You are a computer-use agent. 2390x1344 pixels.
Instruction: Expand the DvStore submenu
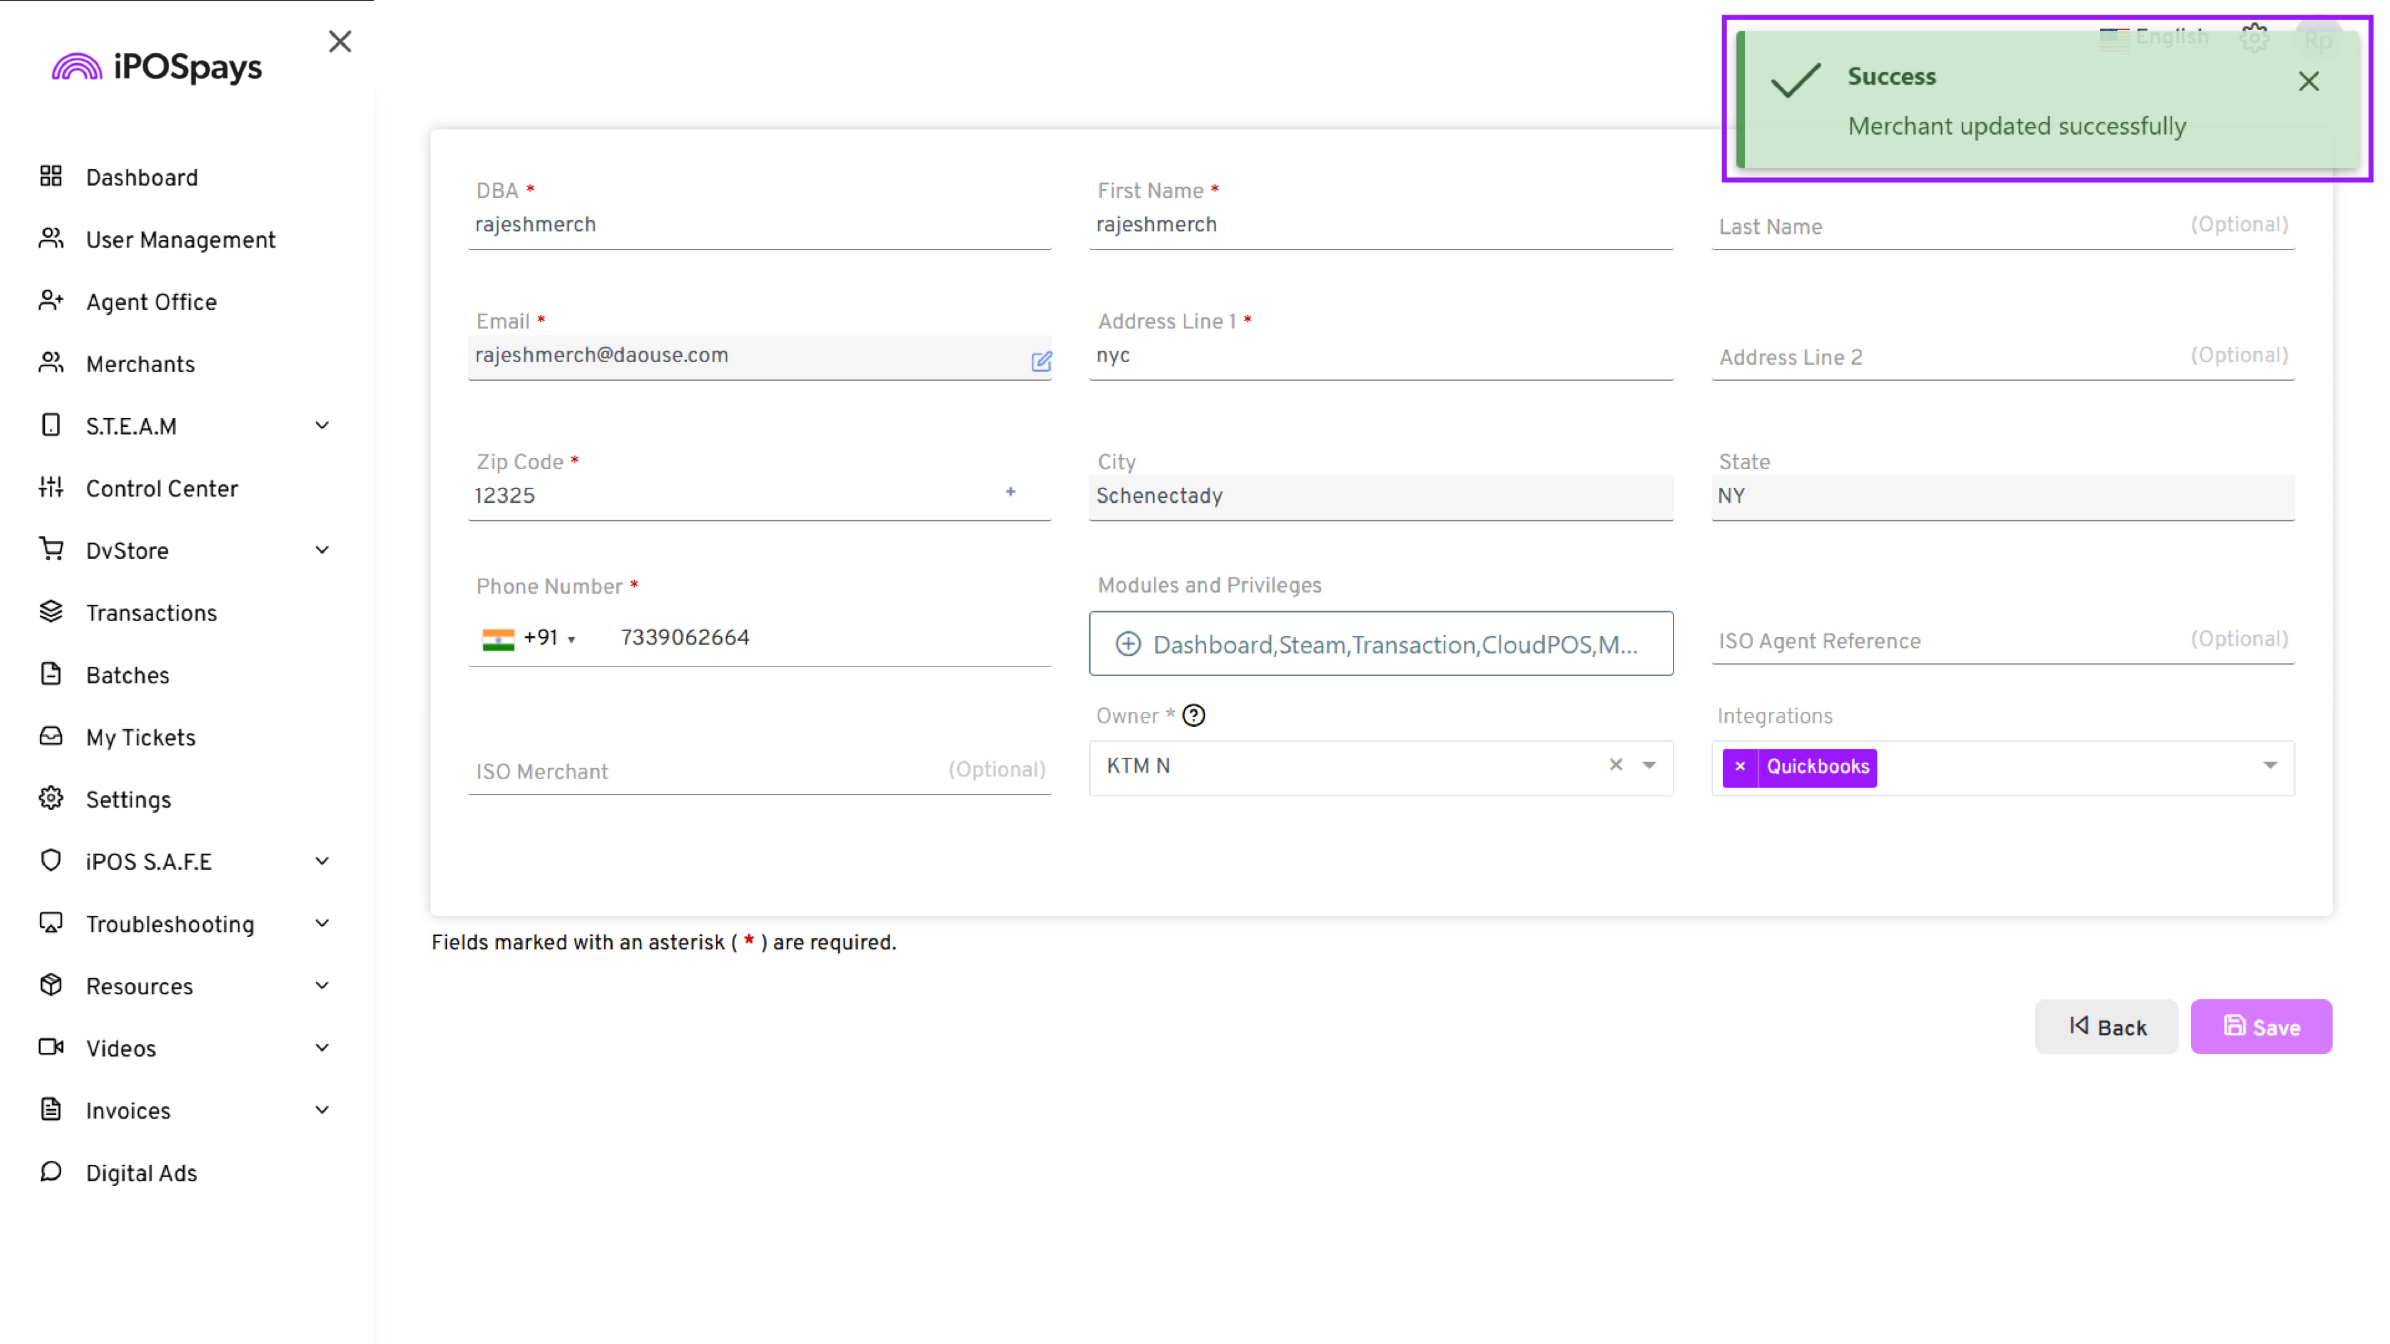321,550
